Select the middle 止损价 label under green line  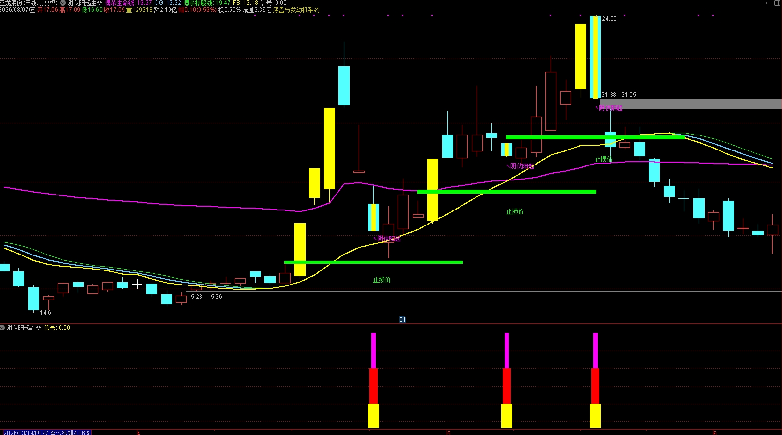(x=515, y=211)
